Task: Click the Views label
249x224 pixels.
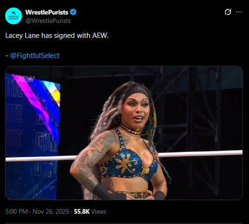Action: point(99,211)
